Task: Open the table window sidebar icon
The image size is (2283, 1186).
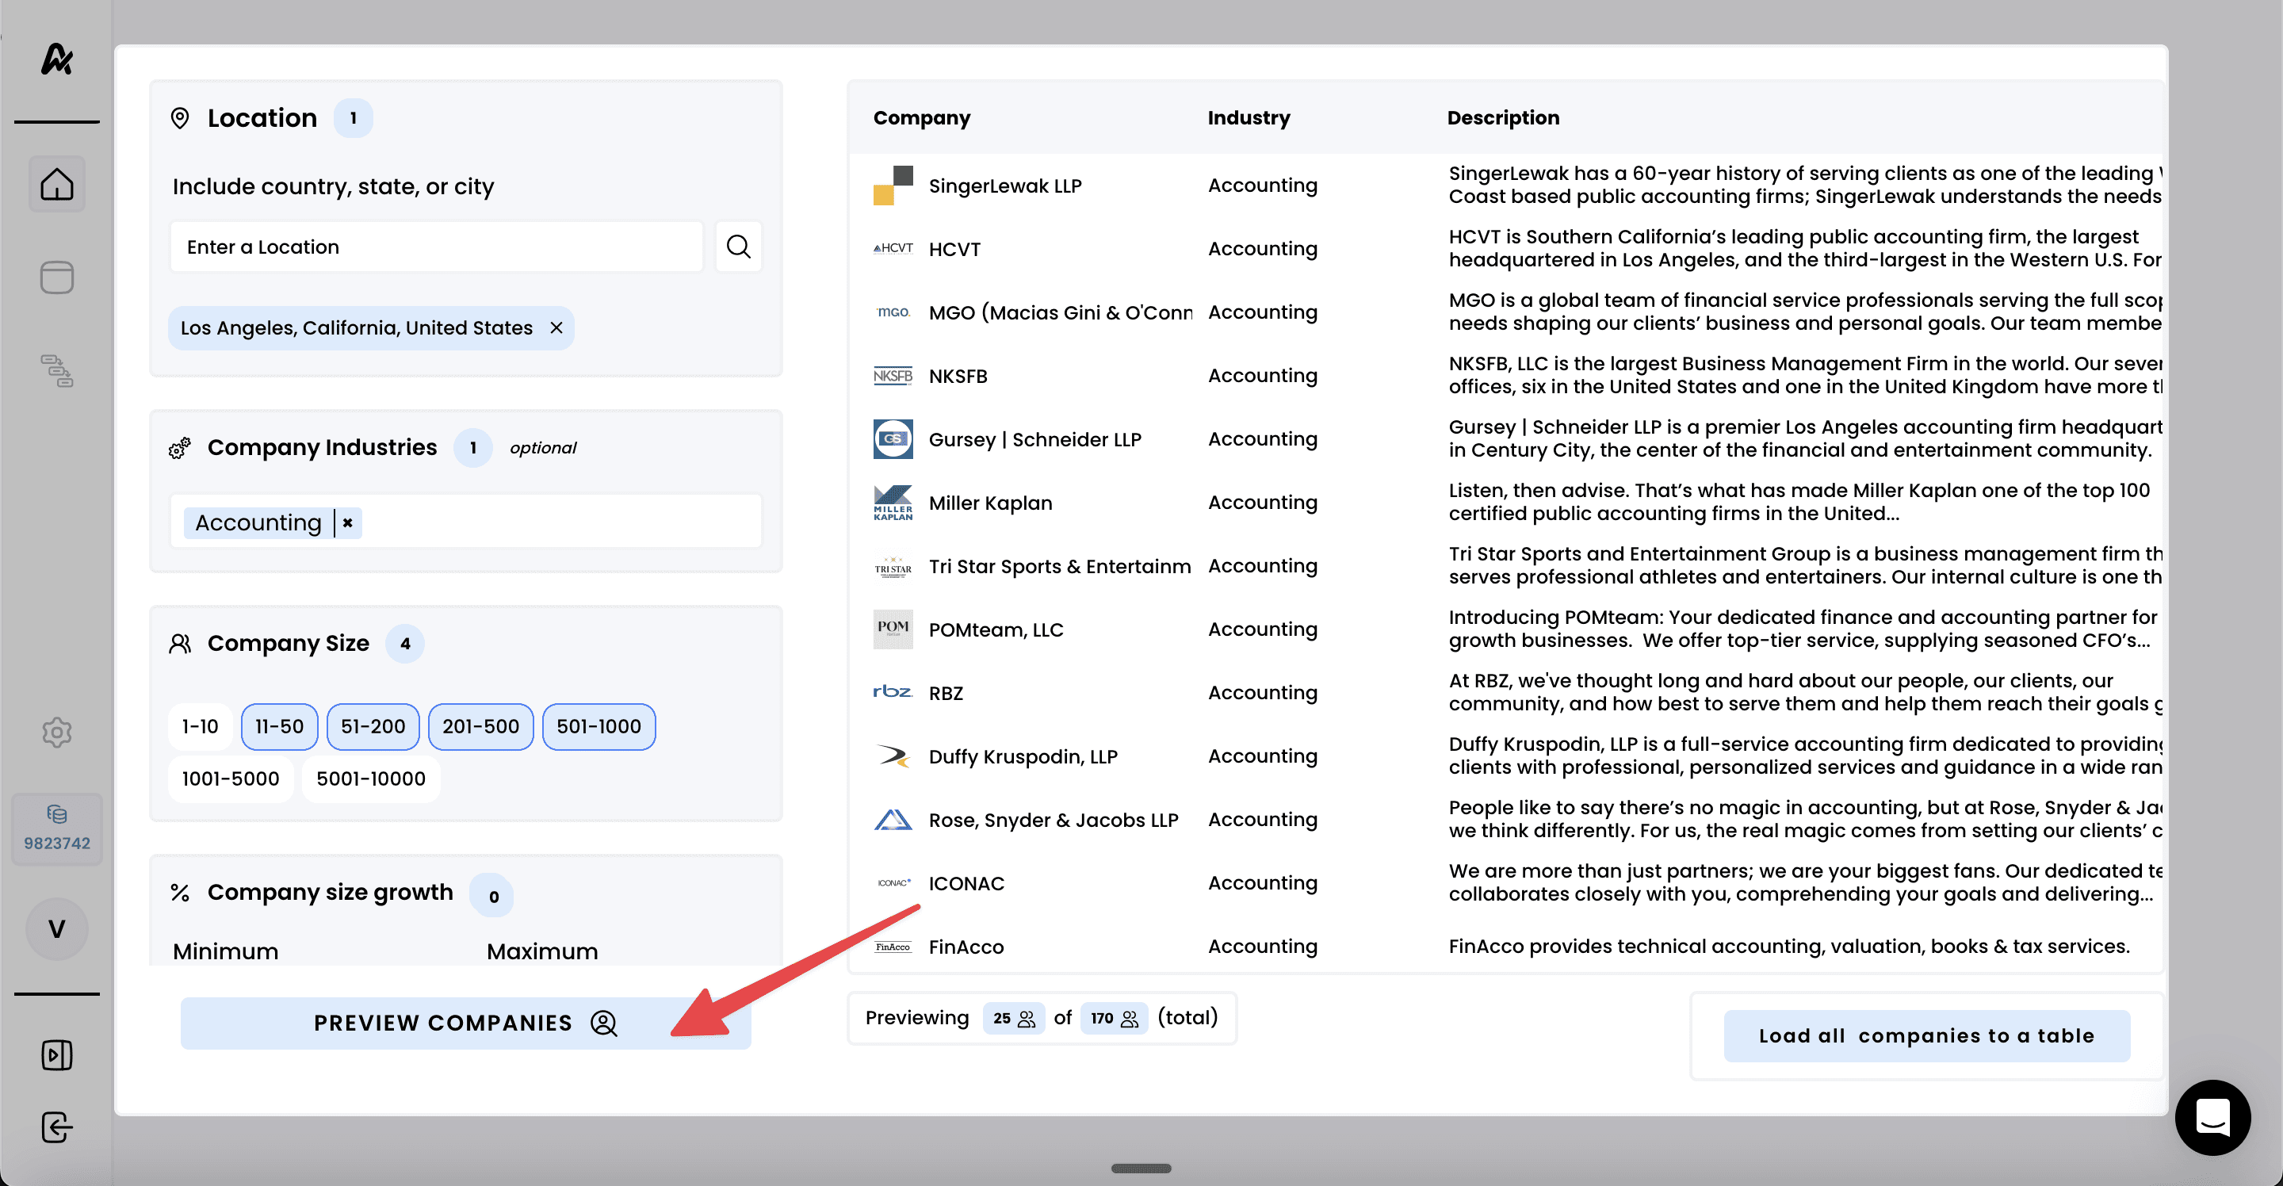Action: [x=57, y=277]
